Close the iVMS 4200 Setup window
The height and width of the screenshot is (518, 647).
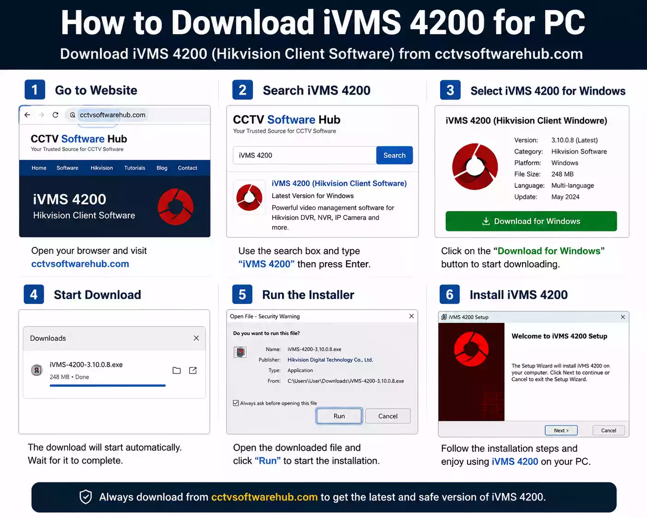point(623,317)
